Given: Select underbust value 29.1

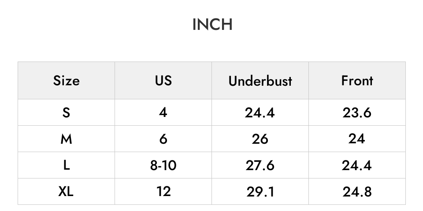Looking at the screenshot, I should coord(260,192).
